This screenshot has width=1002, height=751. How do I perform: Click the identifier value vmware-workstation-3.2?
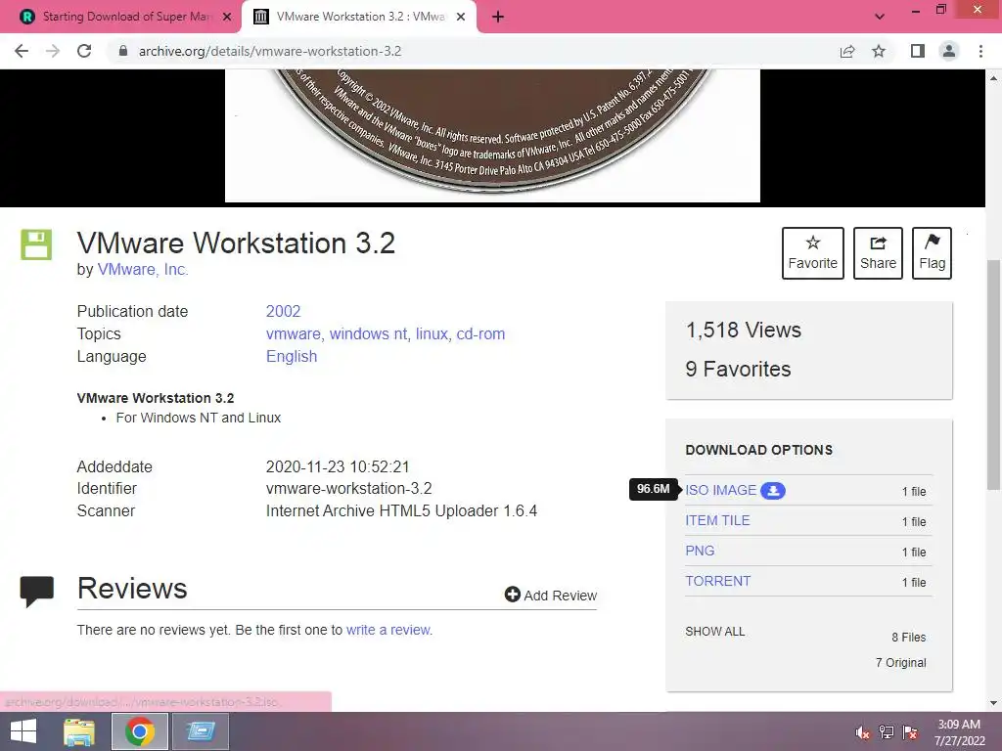point(349,489)
